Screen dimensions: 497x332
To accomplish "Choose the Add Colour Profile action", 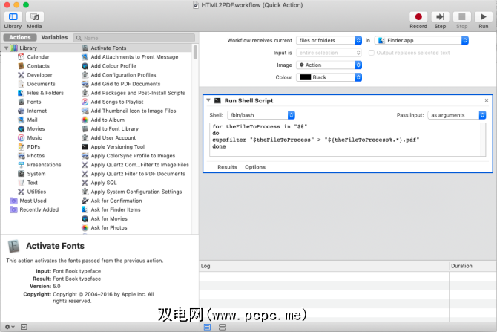I will pos(113,65).
